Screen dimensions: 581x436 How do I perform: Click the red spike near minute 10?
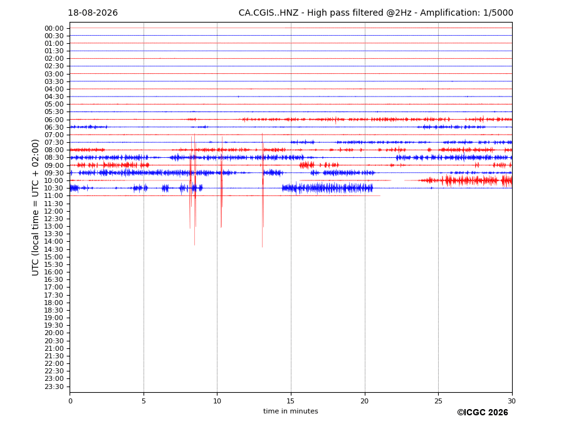[x=221, y=182]
